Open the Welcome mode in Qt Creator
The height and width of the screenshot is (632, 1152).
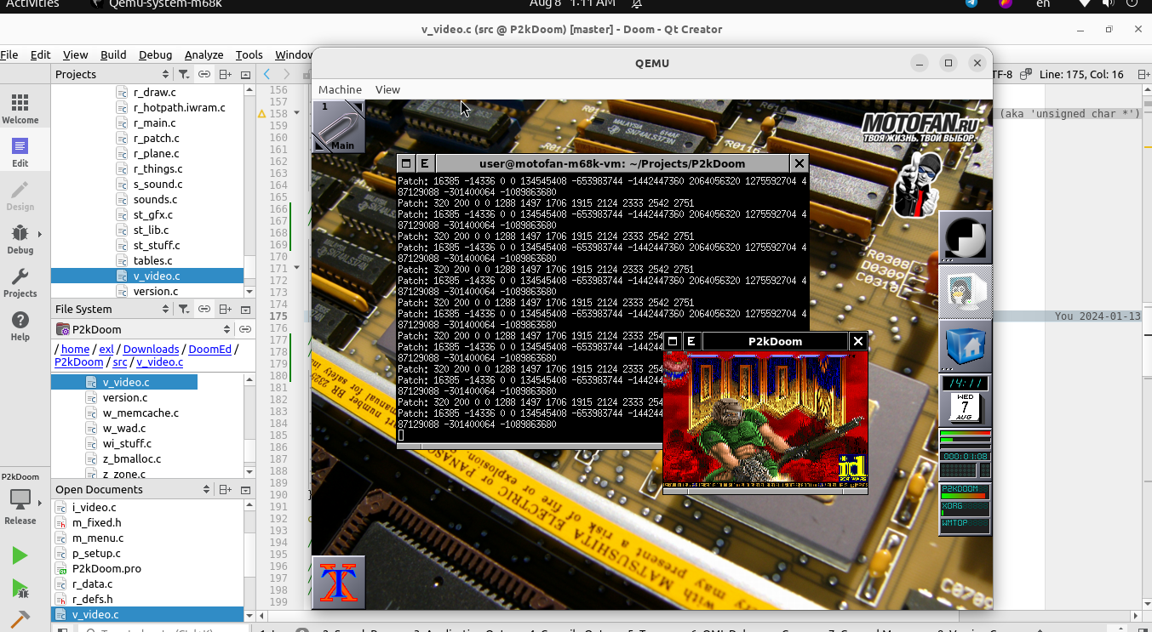(20, 108)
